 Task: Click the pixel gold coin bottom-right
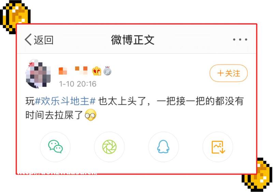pos(257,175)
